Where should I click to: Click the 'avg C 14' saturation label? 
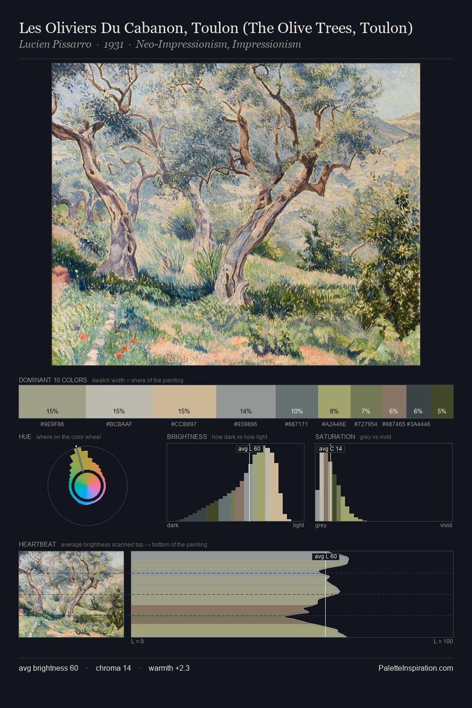[330, 449]
